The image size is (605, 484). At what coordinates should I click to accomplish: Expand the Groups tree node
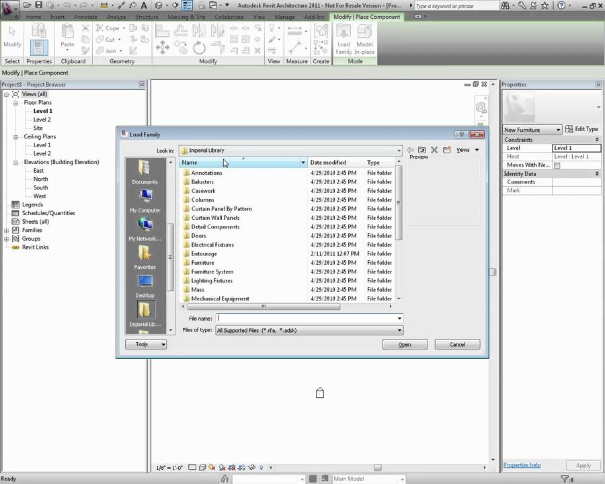click(x=7, y=239)
